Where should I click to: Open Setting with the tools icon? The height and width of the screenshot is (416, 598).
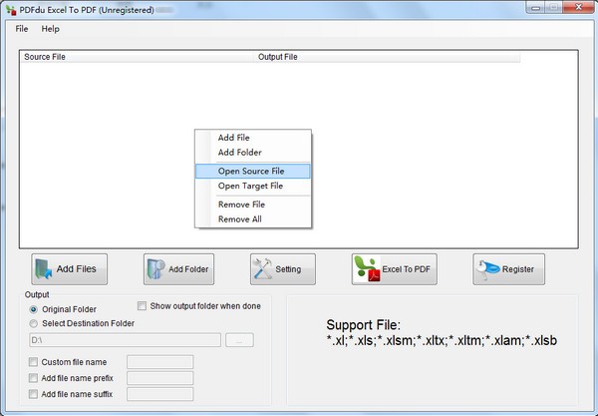(x=283, y=269)
